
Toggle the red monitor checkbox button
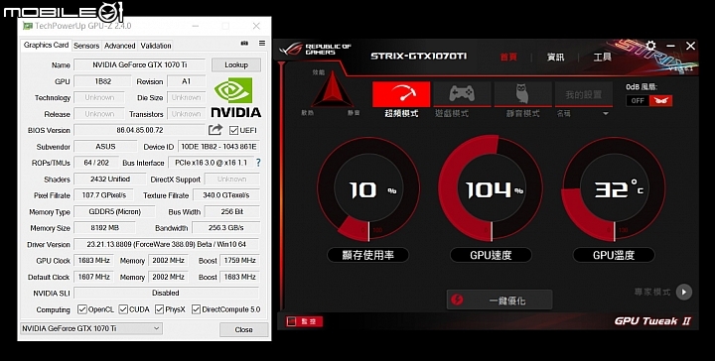click(x=304, y=321)
